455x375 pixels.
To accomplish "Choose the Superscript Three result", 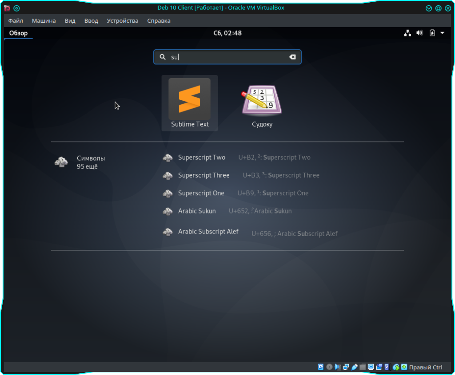I will tap(204, 175).
